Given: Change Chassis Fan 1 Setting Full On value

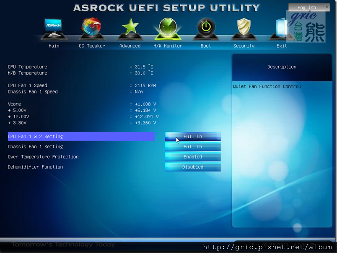Looking at the screenshot, I should click(x=193, y=147).
